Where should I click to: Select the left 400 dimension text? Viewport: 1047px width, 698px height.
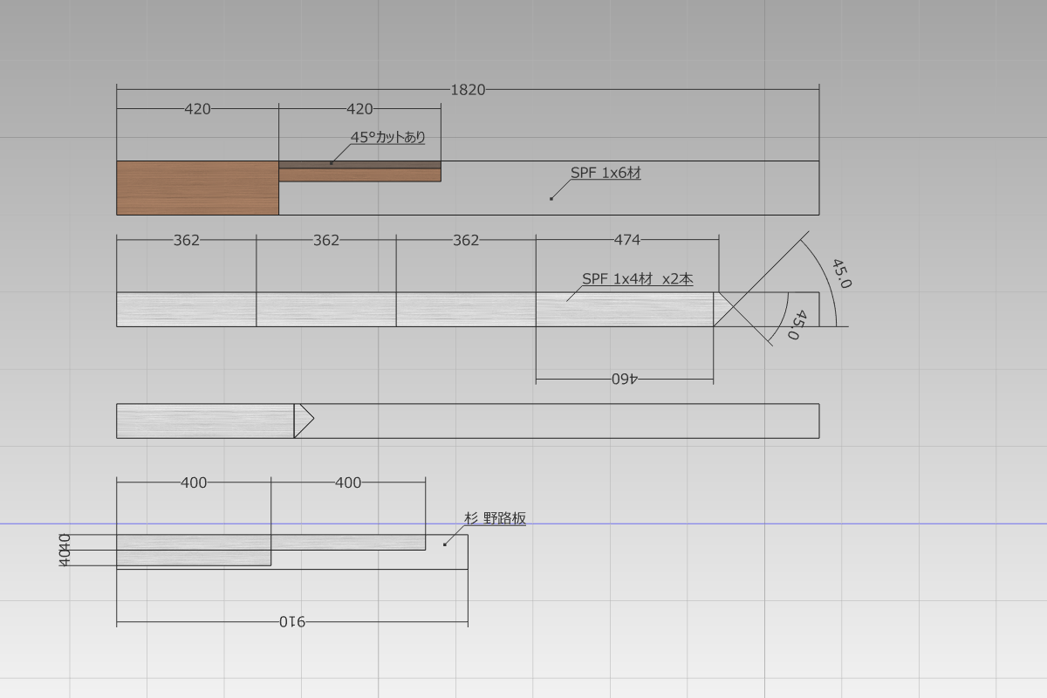pos(194,482)
